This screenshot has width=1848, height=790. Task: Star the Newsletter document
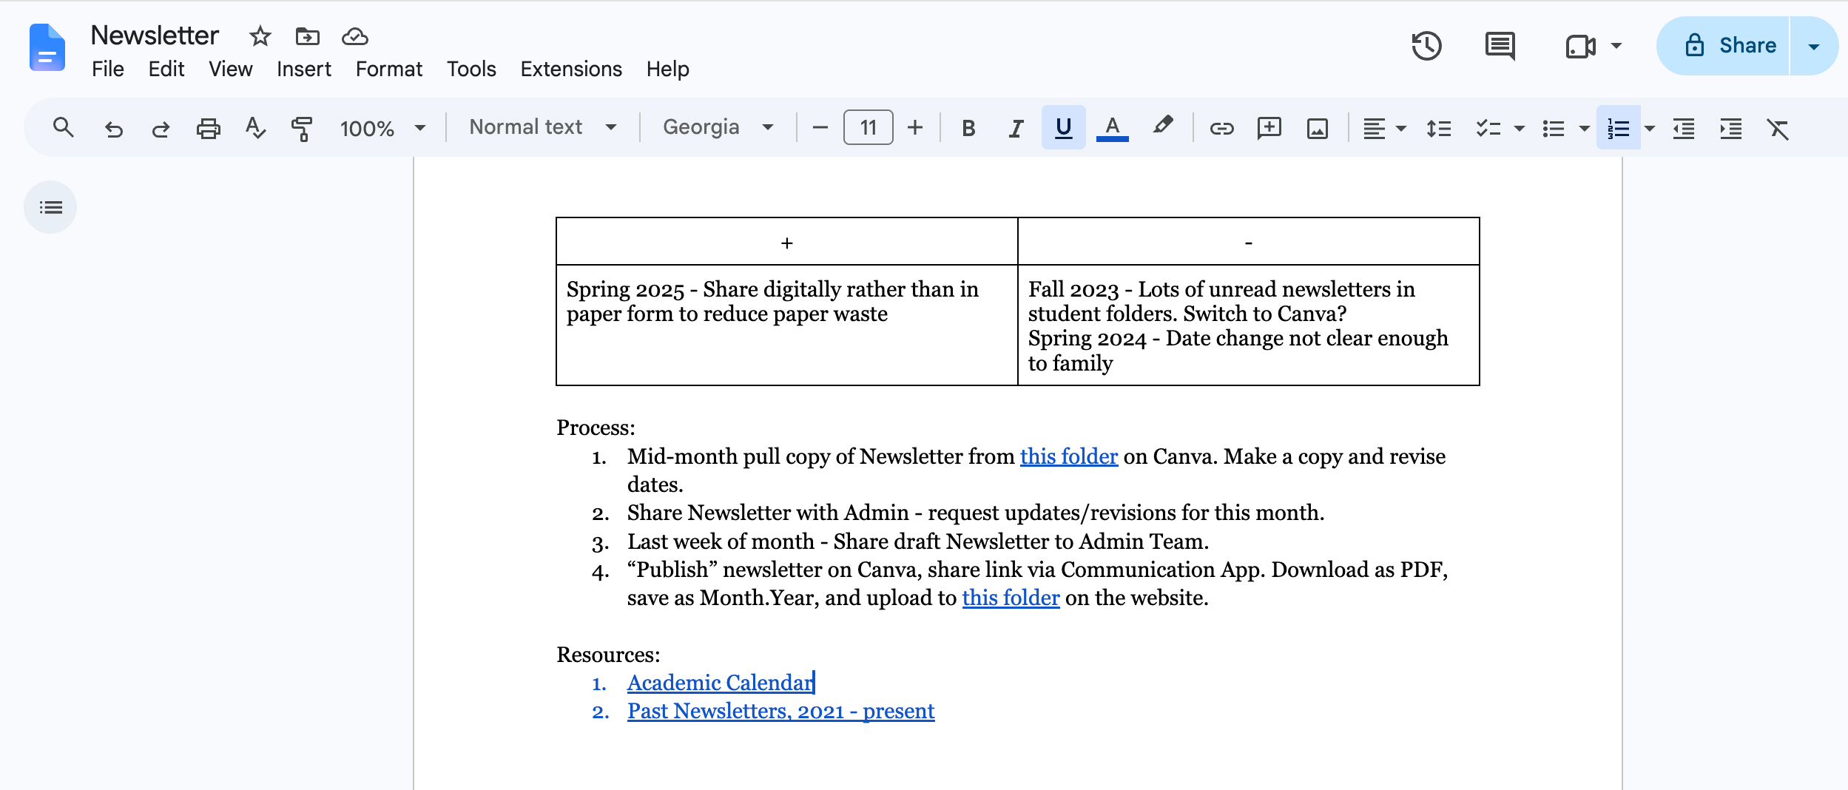point(260,36)
